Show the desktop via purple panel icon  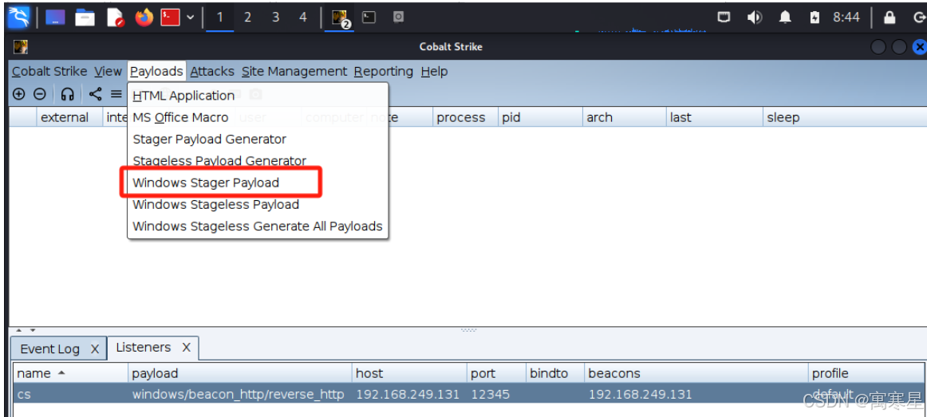[56, 18]
